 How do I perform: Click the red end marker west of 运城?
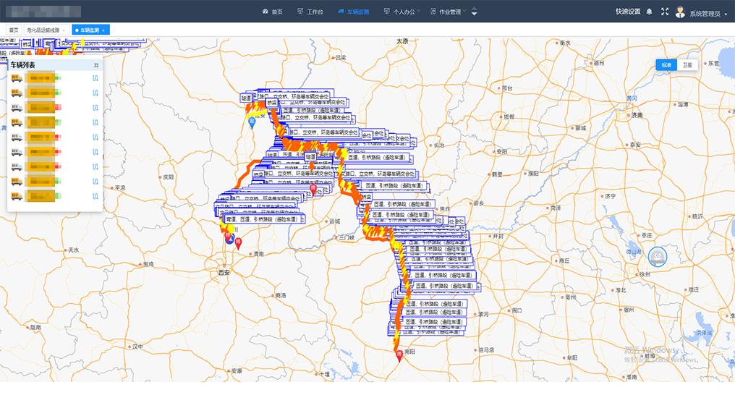[x=313, y=190]
